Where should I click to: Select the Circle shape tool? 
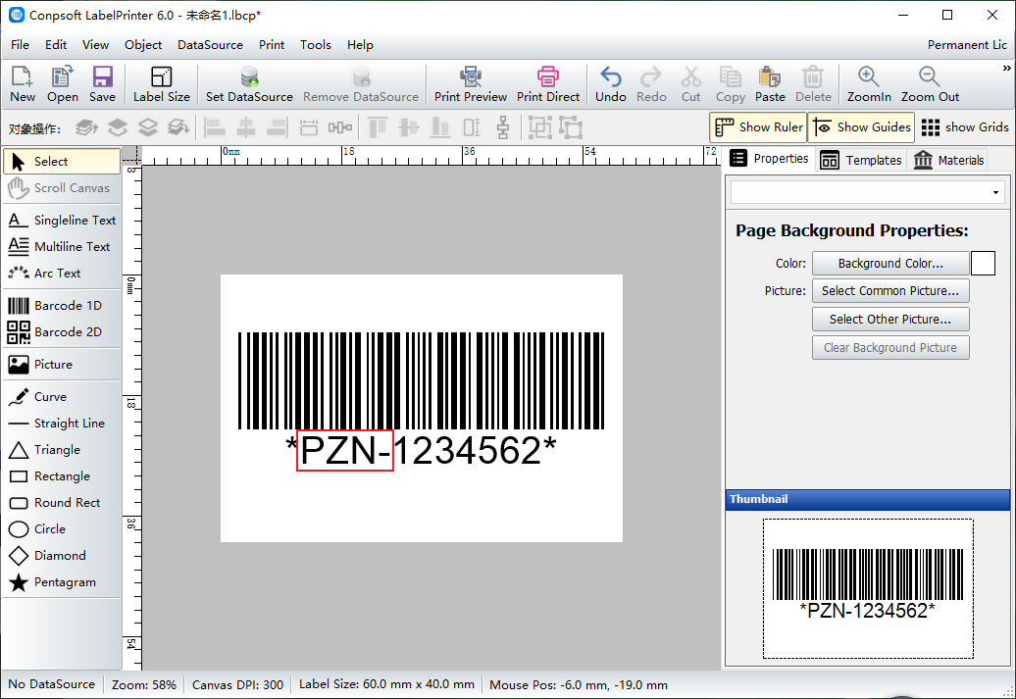click(x=62, y=529)
